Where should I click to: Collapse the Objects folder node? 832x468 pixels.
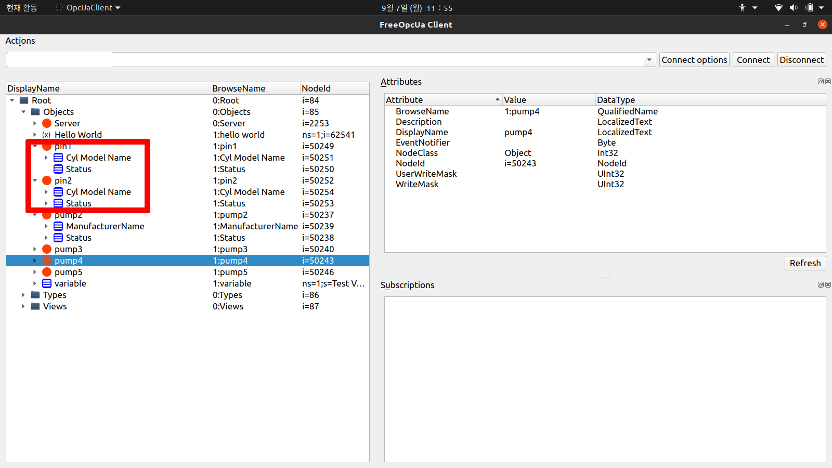pos(23,112)
